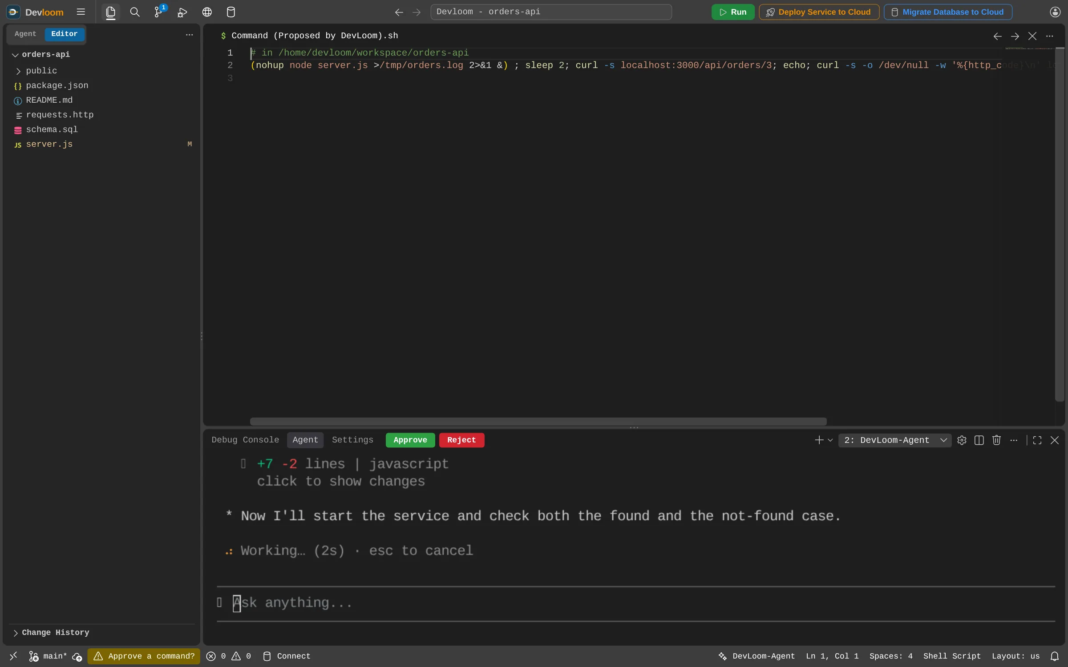Open package.json in file tree

[x=101, y=85]
